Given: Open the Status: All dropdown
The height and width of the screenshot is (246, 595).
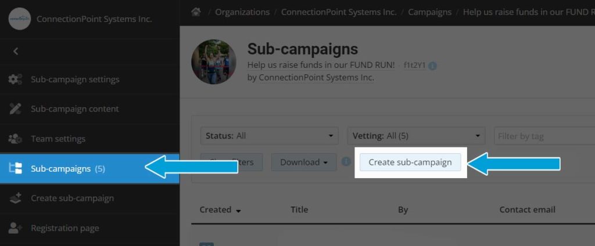Looking at the screenshot, I should point(270,136).
